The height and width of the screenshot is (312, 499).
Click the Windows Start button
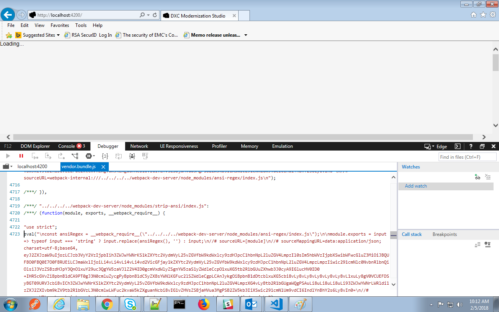tap(10, 304)
